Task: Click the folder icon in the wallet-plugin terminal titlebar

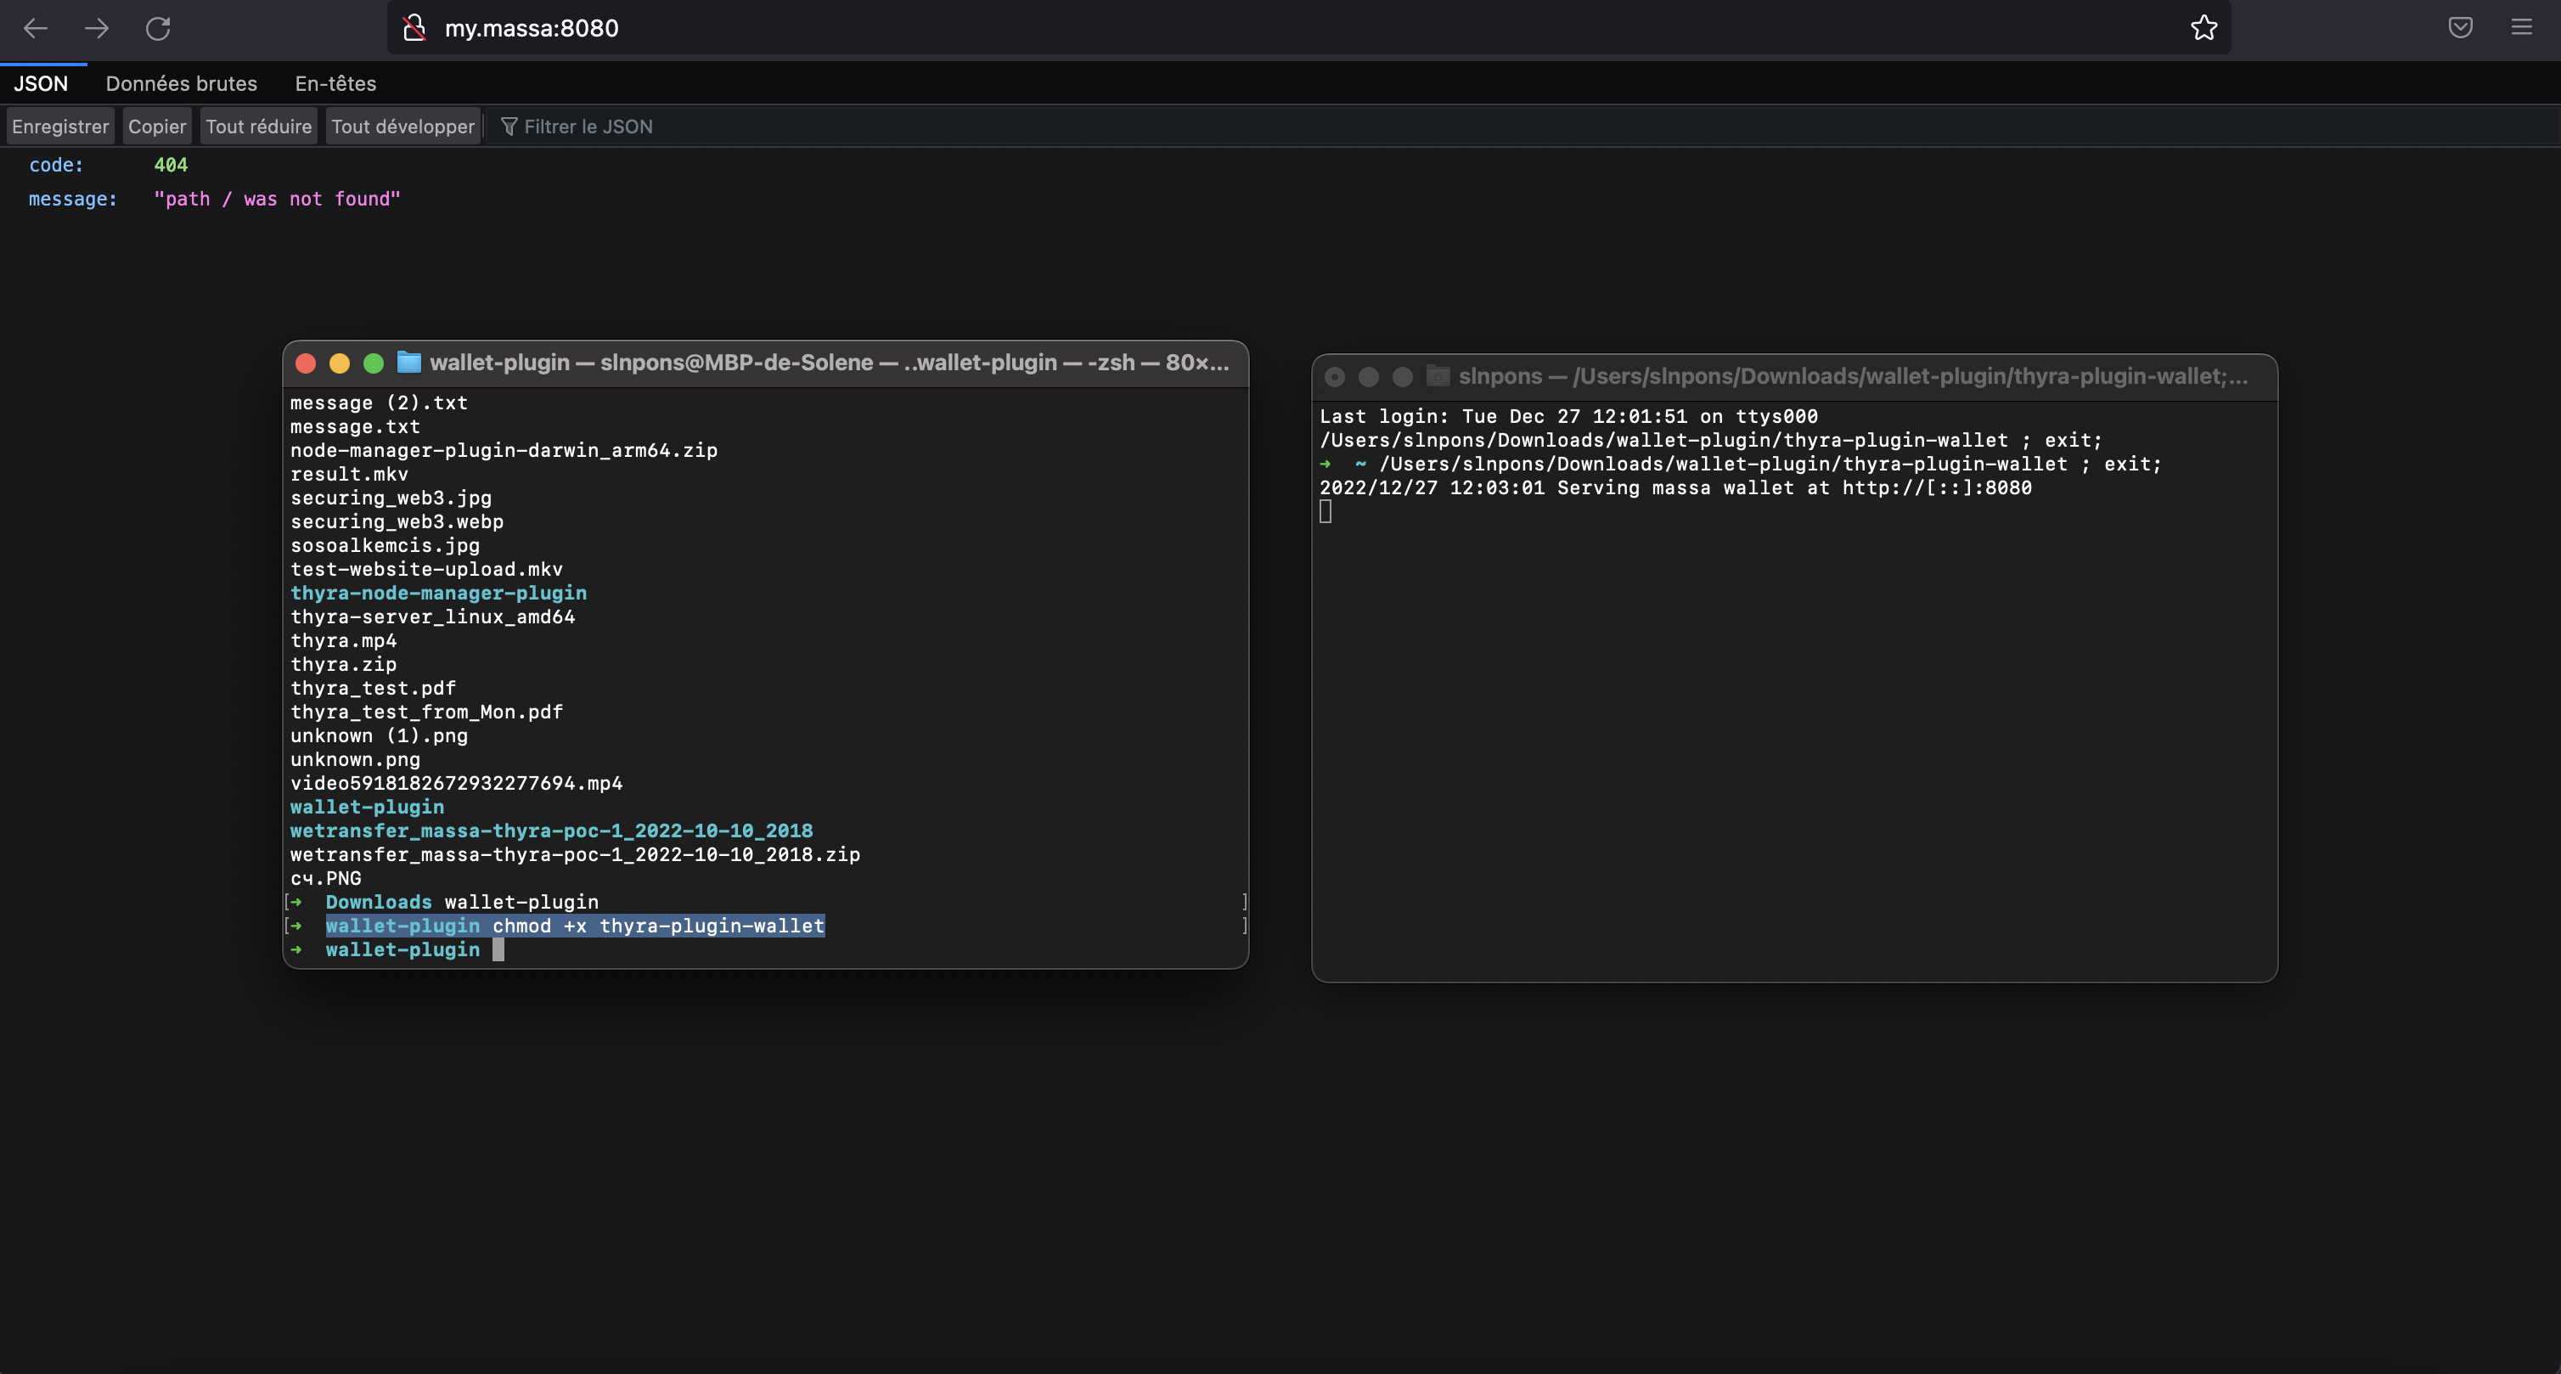Action: click(408, 362)
